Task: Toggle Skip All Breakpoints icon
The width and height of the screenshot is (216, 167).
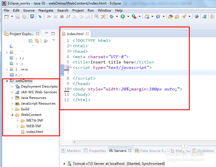Action: pyautogui.click(x=40, y=17)
